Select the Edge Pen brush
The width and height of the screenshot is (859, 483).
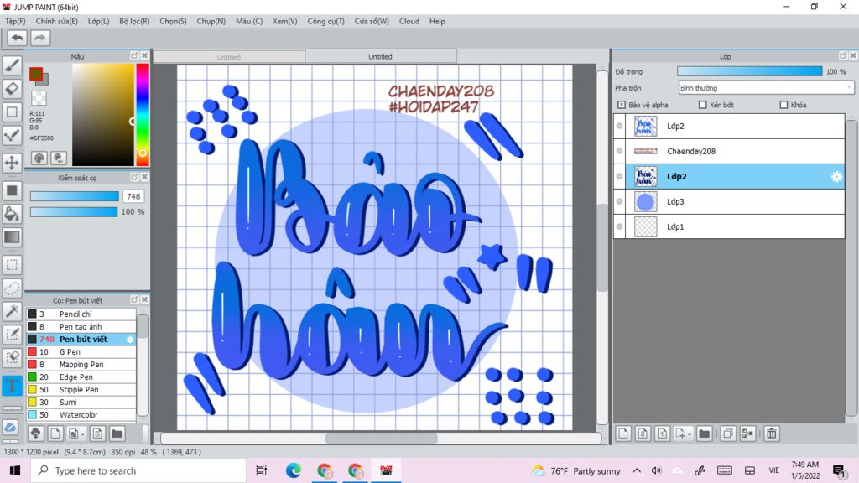tap(81, 377)
